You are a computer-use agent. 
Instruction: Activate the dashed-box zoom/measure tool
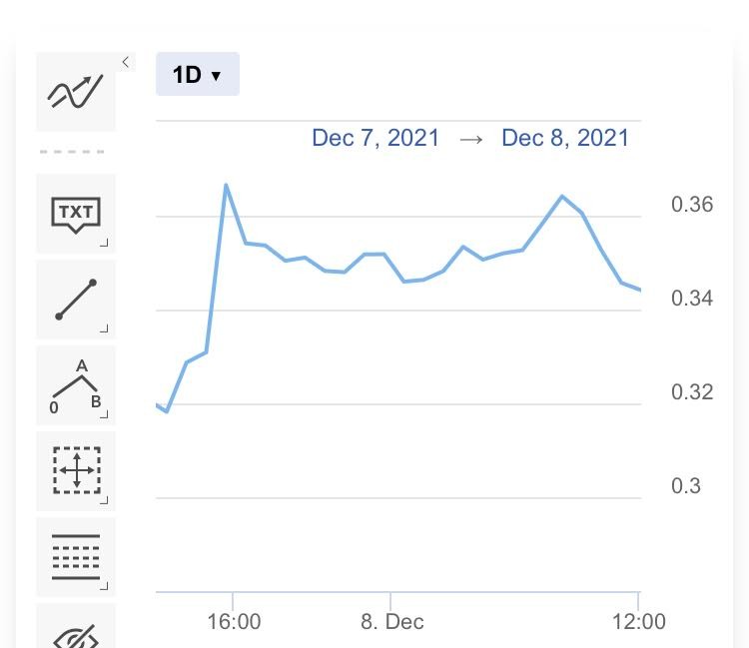tap(76, 471)
